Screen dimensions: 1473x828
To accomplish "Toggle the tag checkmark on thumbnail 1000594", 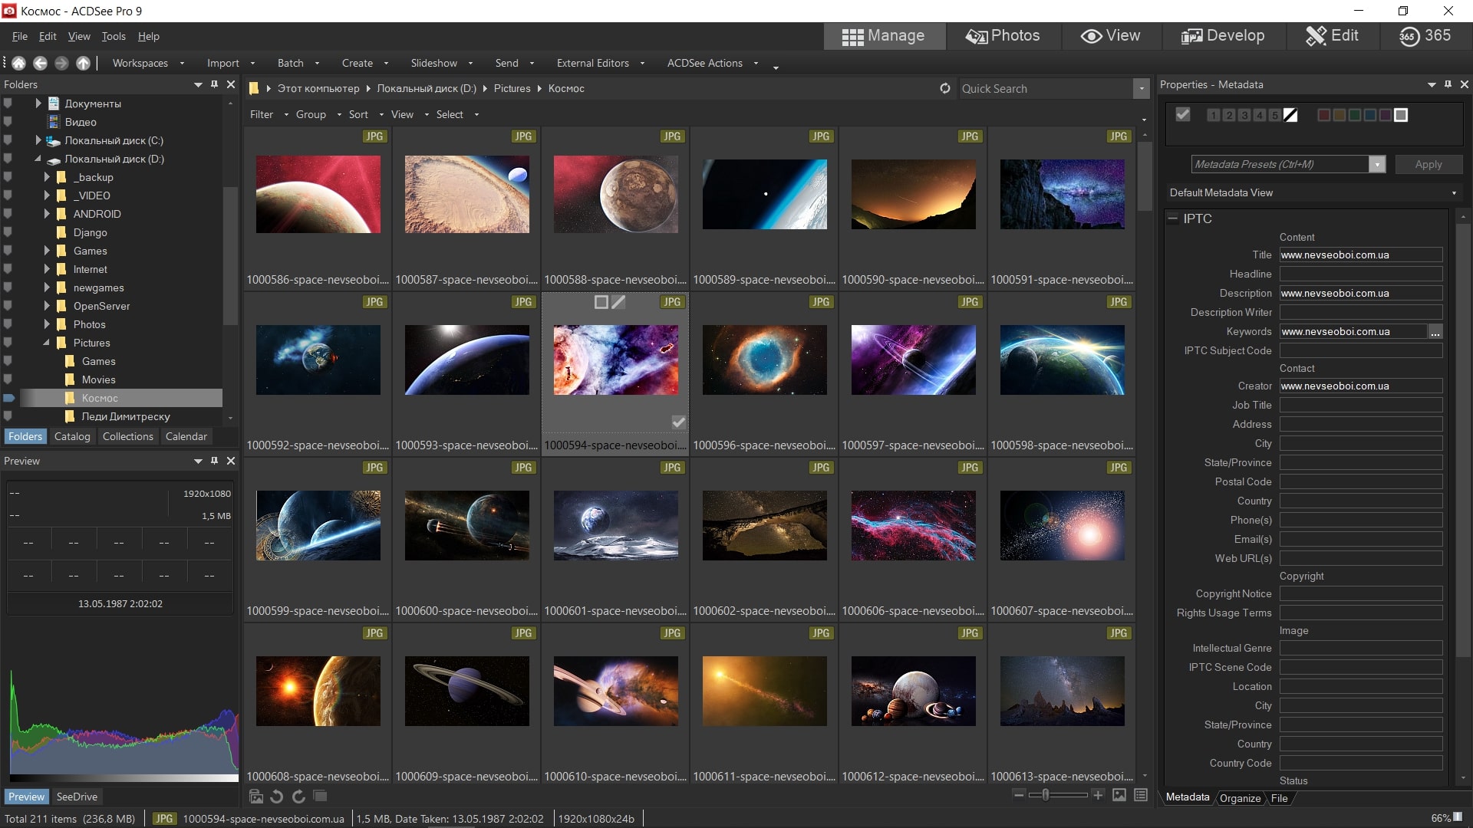I will (678, 422).
